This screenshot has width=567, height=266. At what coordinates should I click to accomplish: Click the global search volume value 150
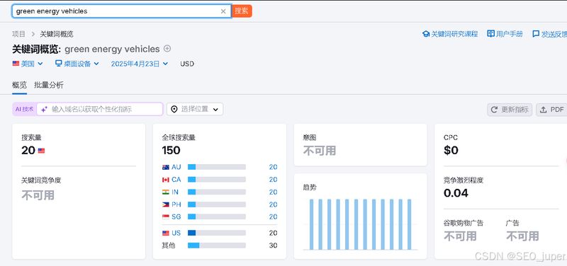click(x=171, y=150)
